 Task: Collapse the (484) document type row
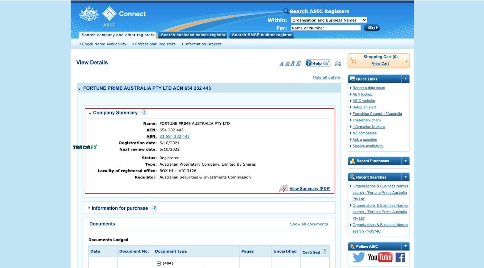pos(159,263)
